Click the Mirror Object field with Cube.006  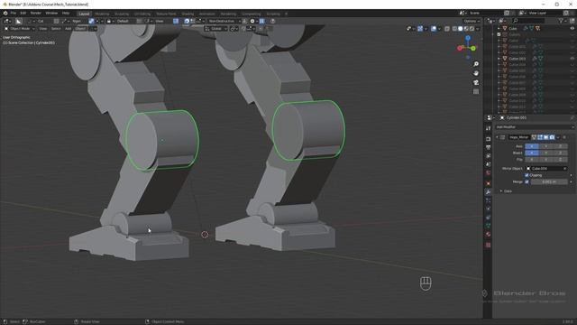pos(546,169)
